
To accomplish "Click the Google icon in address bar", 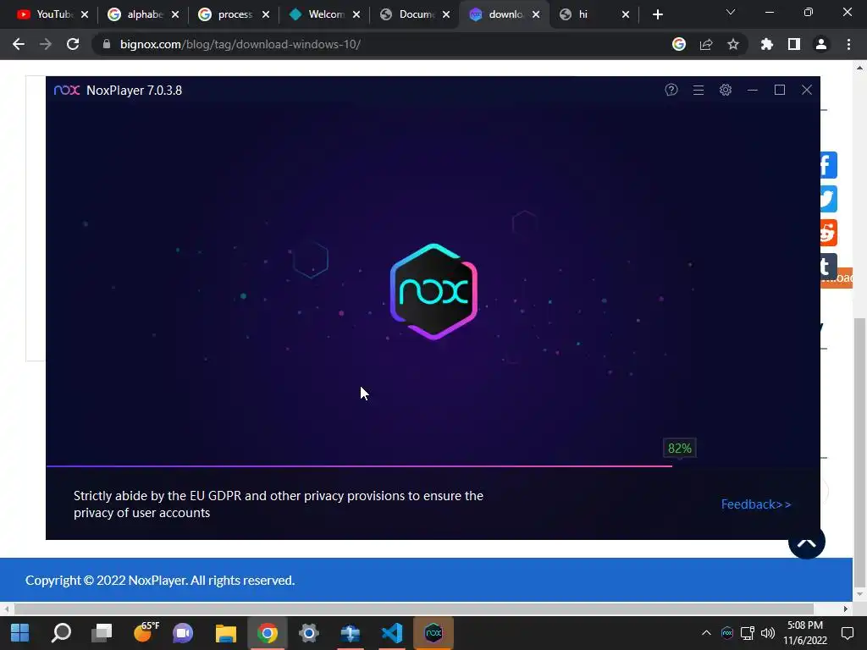I will pyautogui.click(x=679, y=44).
